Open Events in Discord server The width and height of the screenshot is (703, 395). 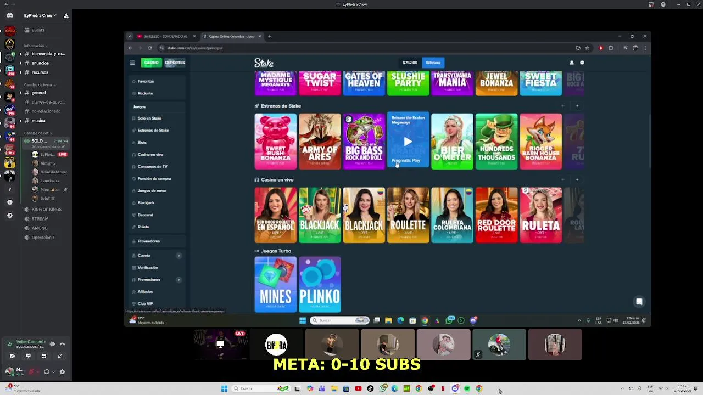click(38, 30)
